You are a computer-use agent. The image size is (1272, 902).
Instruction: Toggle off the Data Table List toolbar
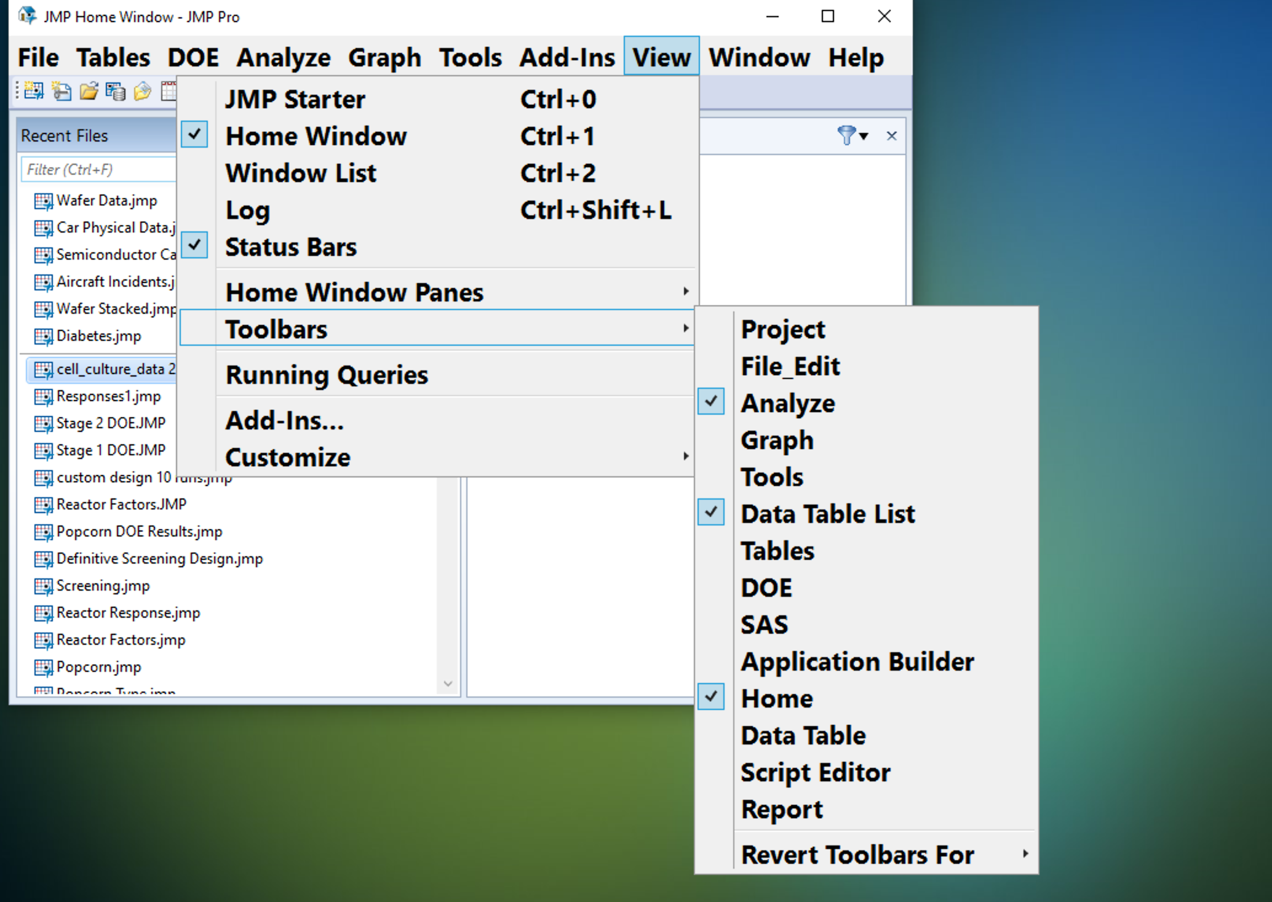(x=827, y=514)
